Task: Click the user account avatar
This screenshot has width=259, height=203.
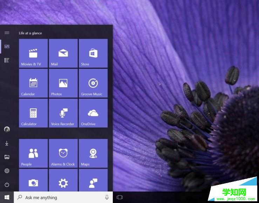Action: [x=7, y=129]
